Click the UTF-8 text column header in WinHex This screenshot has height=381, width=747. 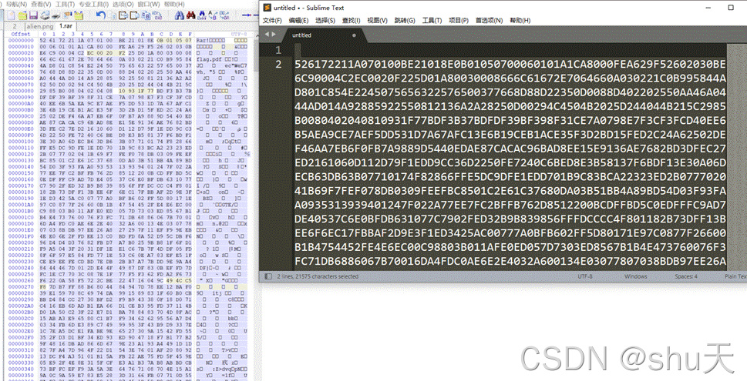(239, 34)
